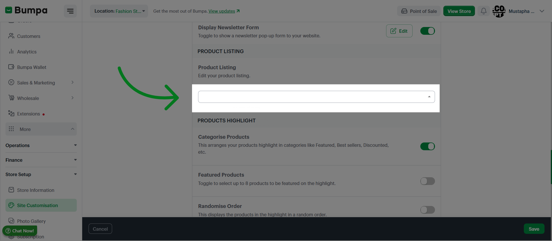Click the Bumpa logo
The width and height of the screenshot is (552, 241).
(26, 11)
